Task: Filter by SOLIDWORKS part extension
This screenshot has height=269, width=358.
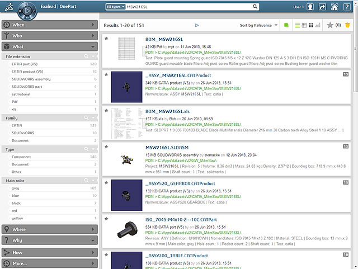Action: click(27, 87)
